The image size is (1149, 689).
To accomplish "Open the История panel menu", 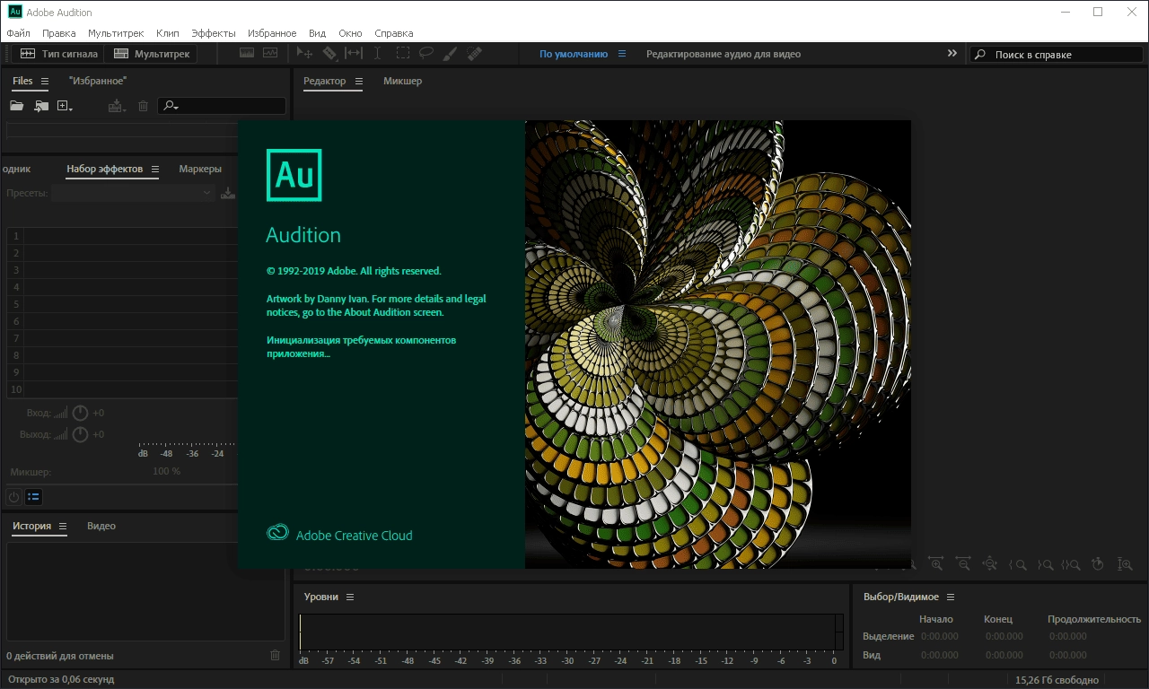I will [x=63, y=527].
